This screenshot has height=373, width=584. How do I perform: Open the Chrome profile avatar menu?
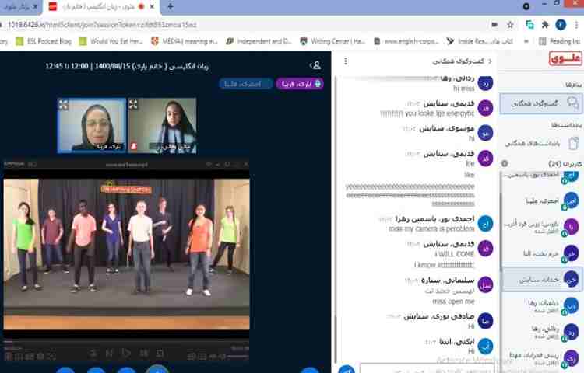(x=562, y=25)
